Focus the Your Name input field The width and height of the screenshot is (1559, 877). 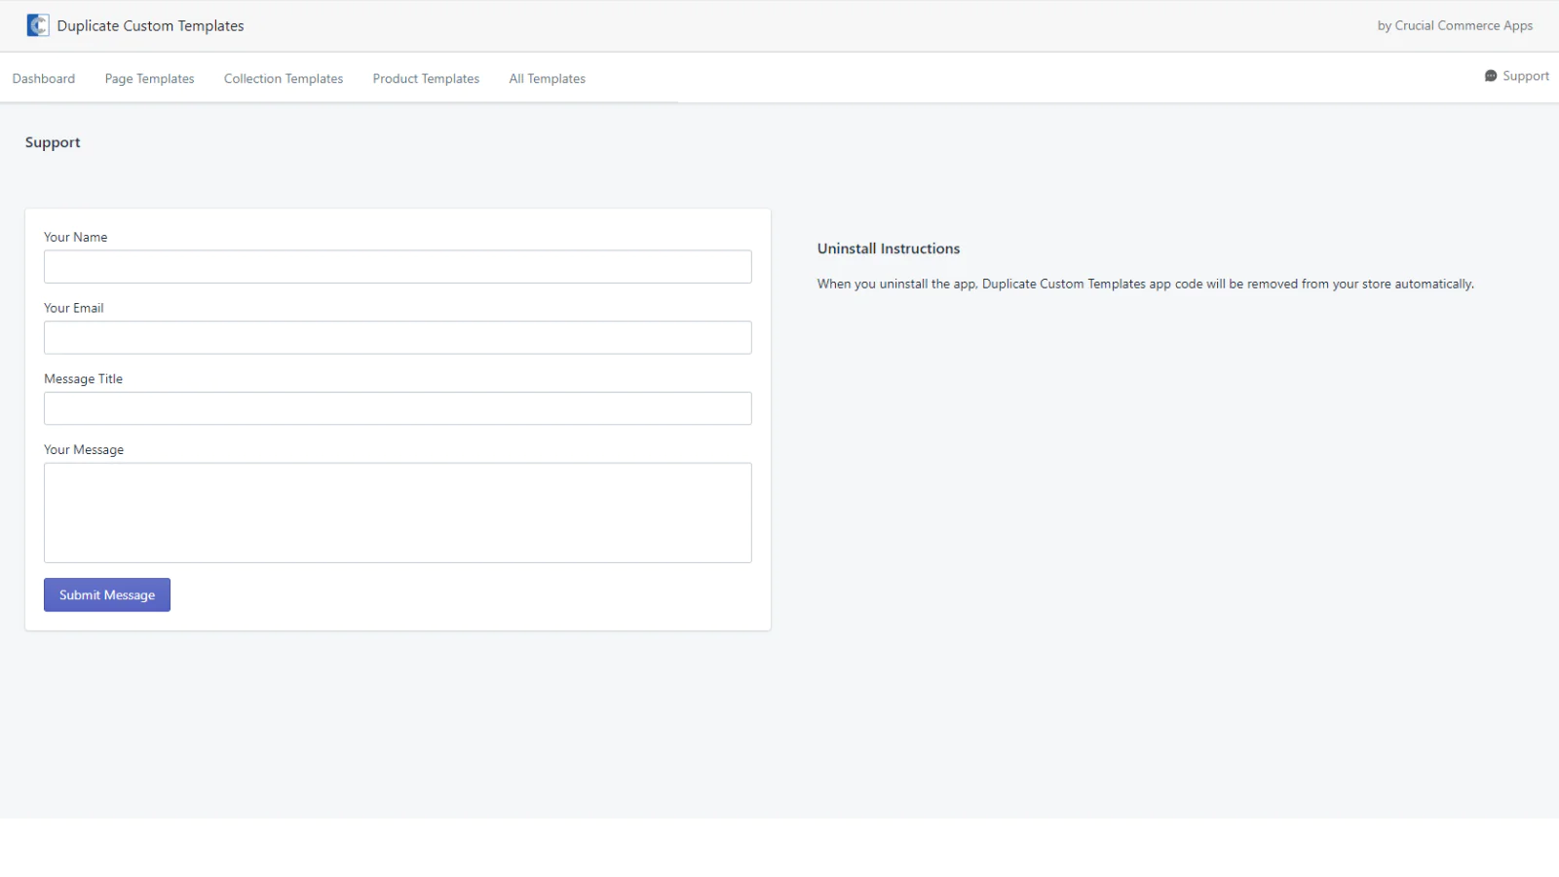coord(398,267)
